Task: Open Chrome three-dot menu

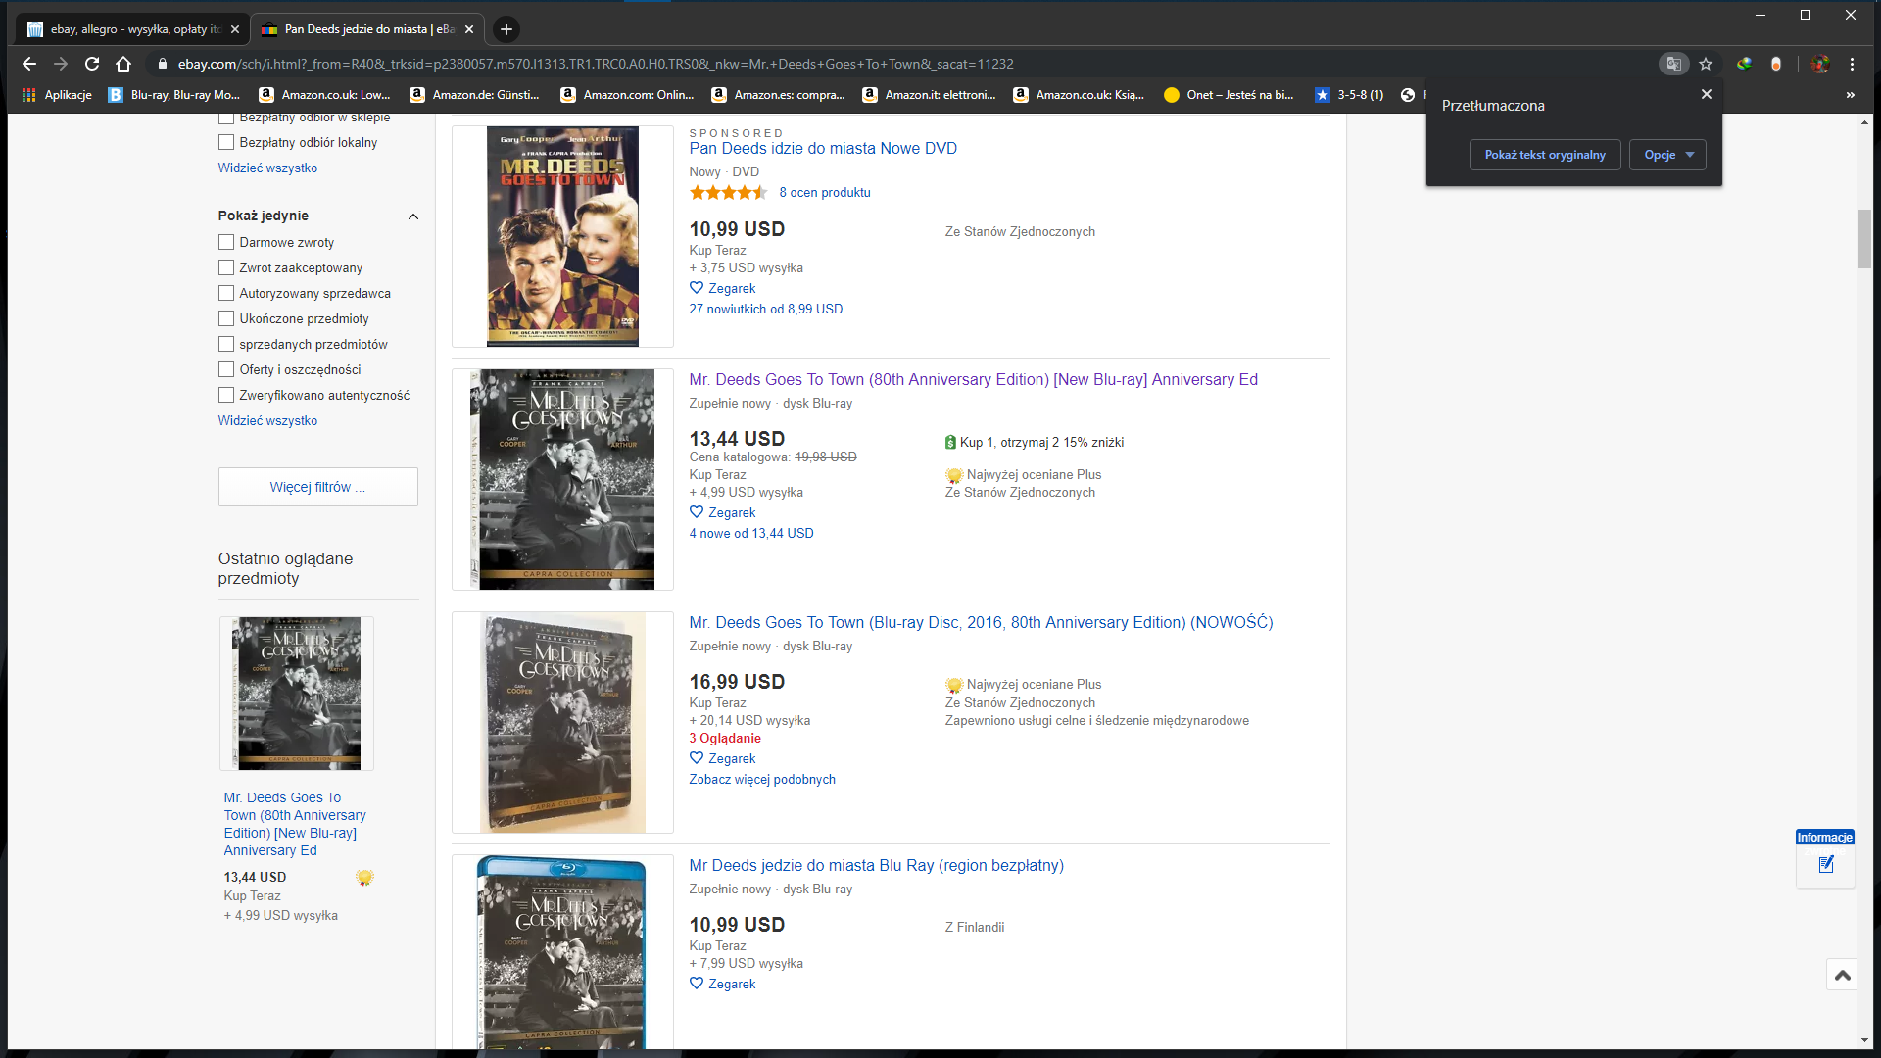Action: pyautogui.click(x=1852, y=64)
